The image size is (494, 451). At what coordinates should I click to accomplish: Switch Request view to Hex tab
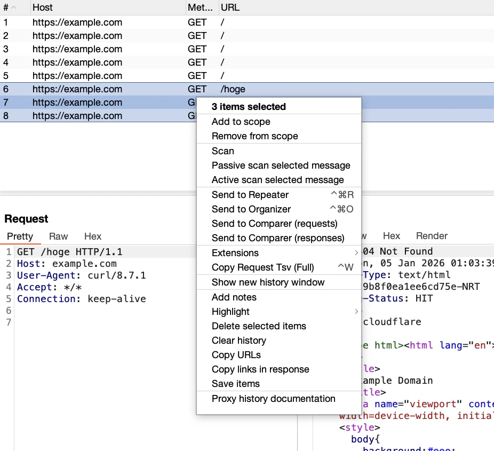[93, 236]
